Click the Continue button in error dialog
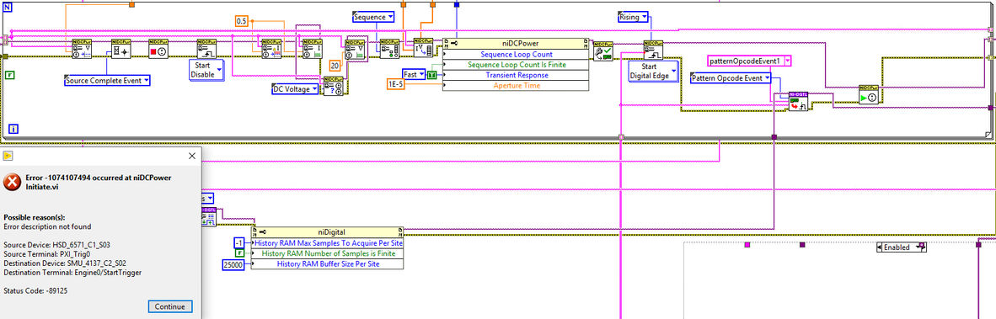 (x=170, y=306)
